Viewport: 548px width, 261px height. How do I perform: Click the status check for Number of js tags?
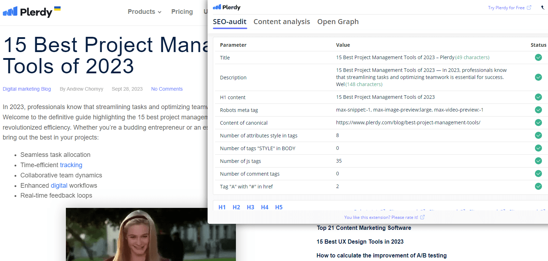point(538,161)
